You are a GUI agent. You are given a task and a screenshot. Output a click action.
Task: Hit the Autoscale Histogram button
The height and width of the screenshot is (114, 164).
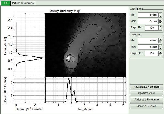pos(147,100)
